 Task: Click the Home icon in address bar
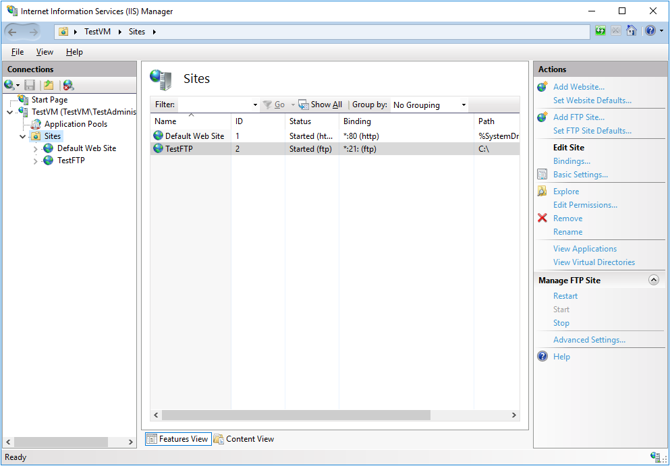[x=631, y=31]
